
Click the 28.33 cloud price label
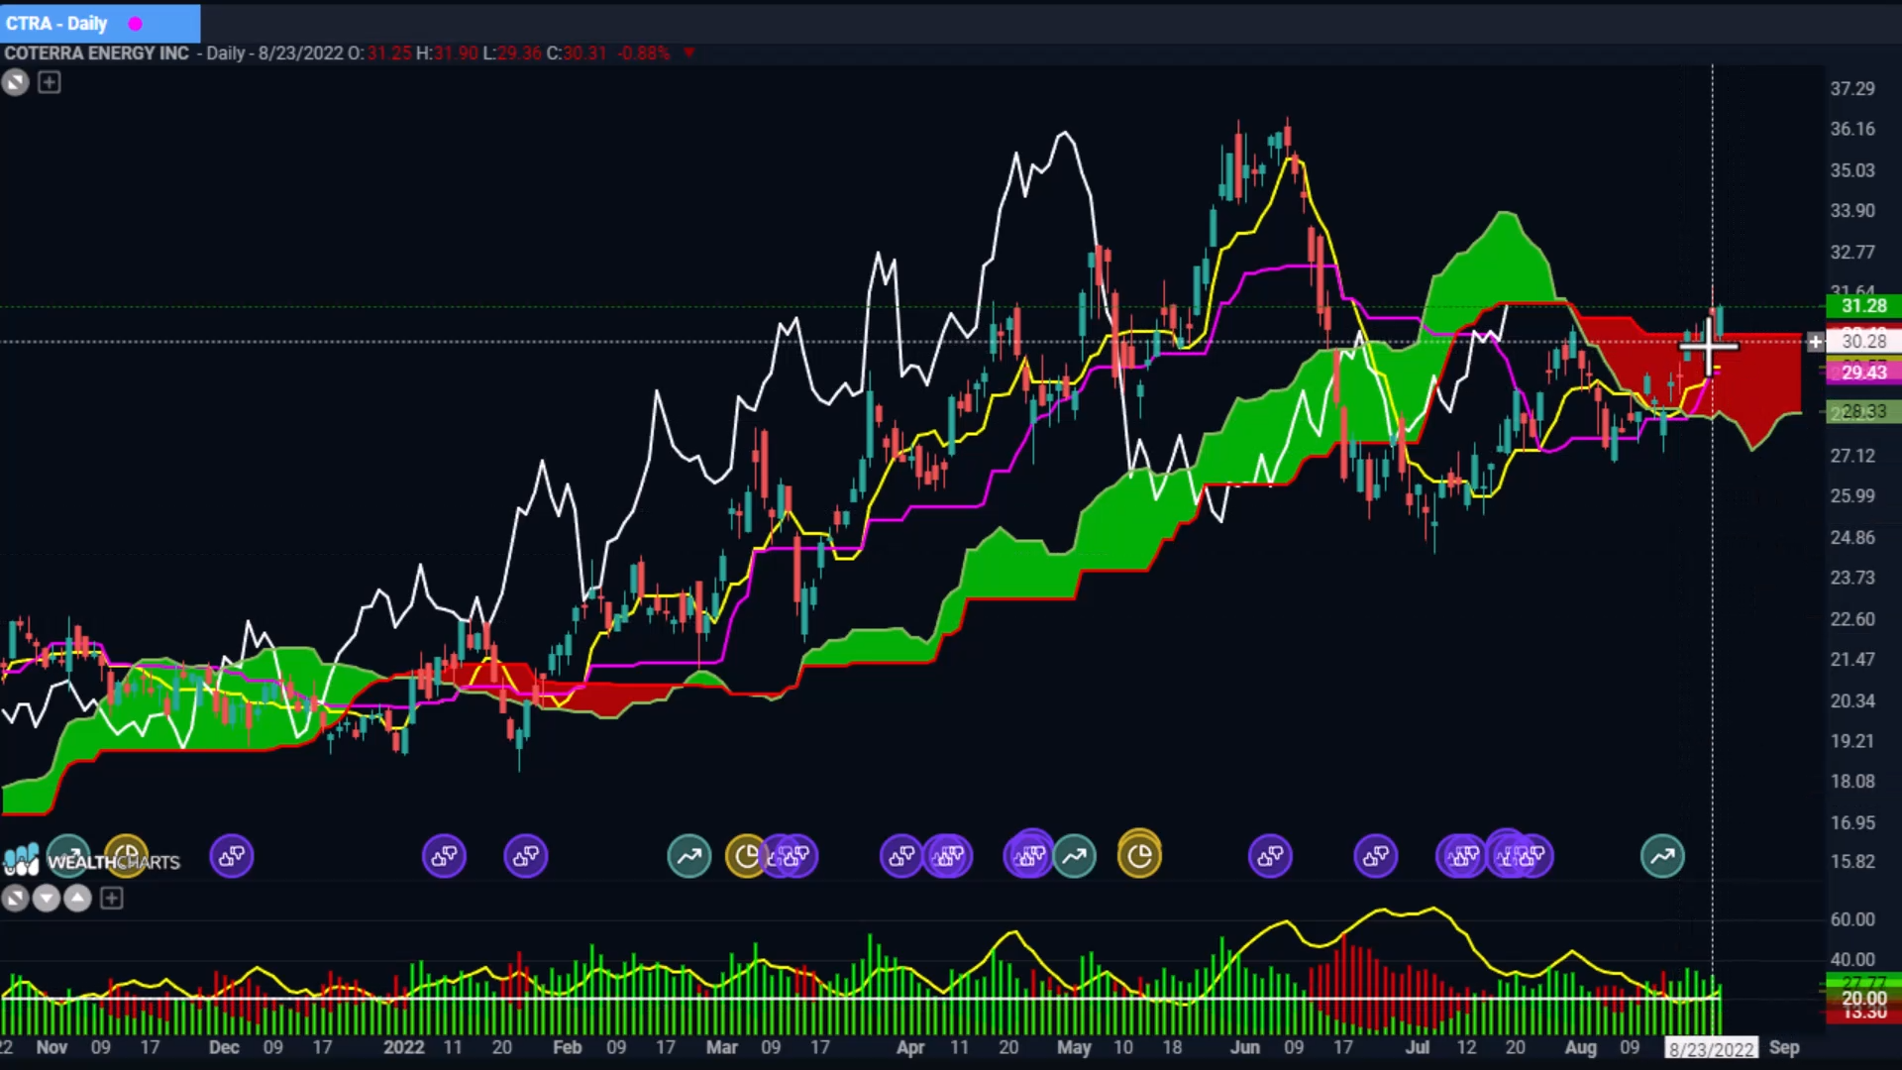1863,411
